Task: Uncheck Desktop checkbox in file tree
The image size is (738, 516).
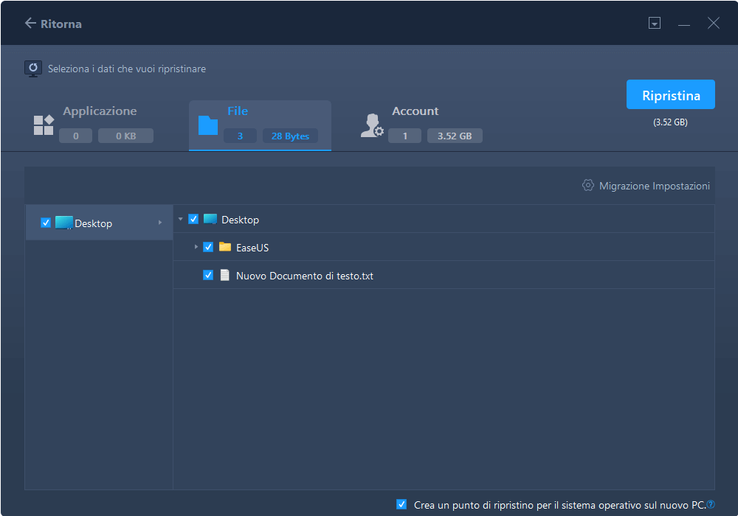Action: tap(193, 219)
